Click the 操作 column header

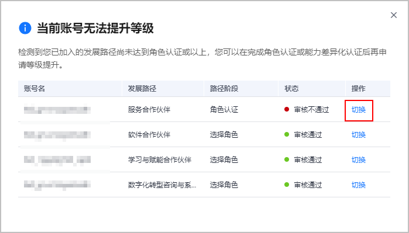click(x=359, y=89)
